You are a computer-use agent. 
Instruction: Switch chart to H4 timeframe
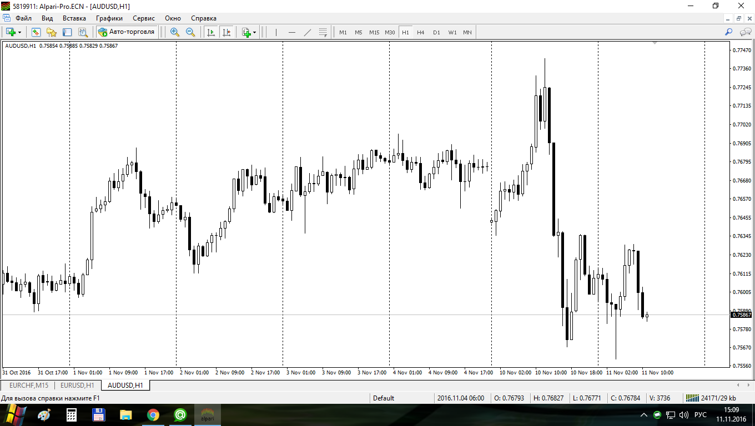[x=421, y=32]
